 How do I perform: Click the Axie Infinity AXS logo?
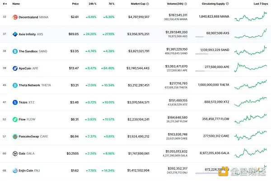click(x=15, y=34)
